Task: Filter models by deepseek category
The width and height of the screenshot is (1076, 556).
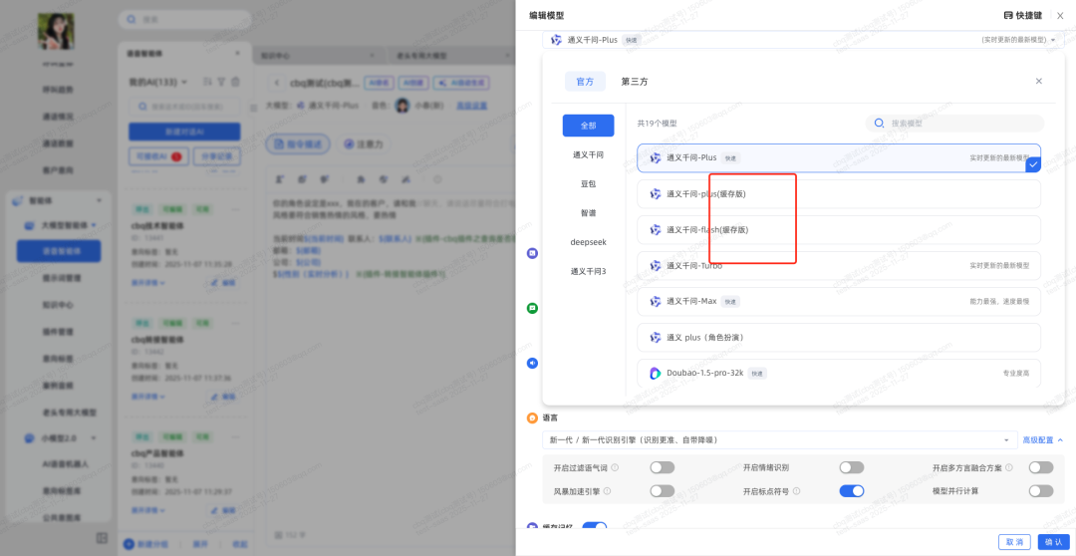Action: [x=588, y=242]
